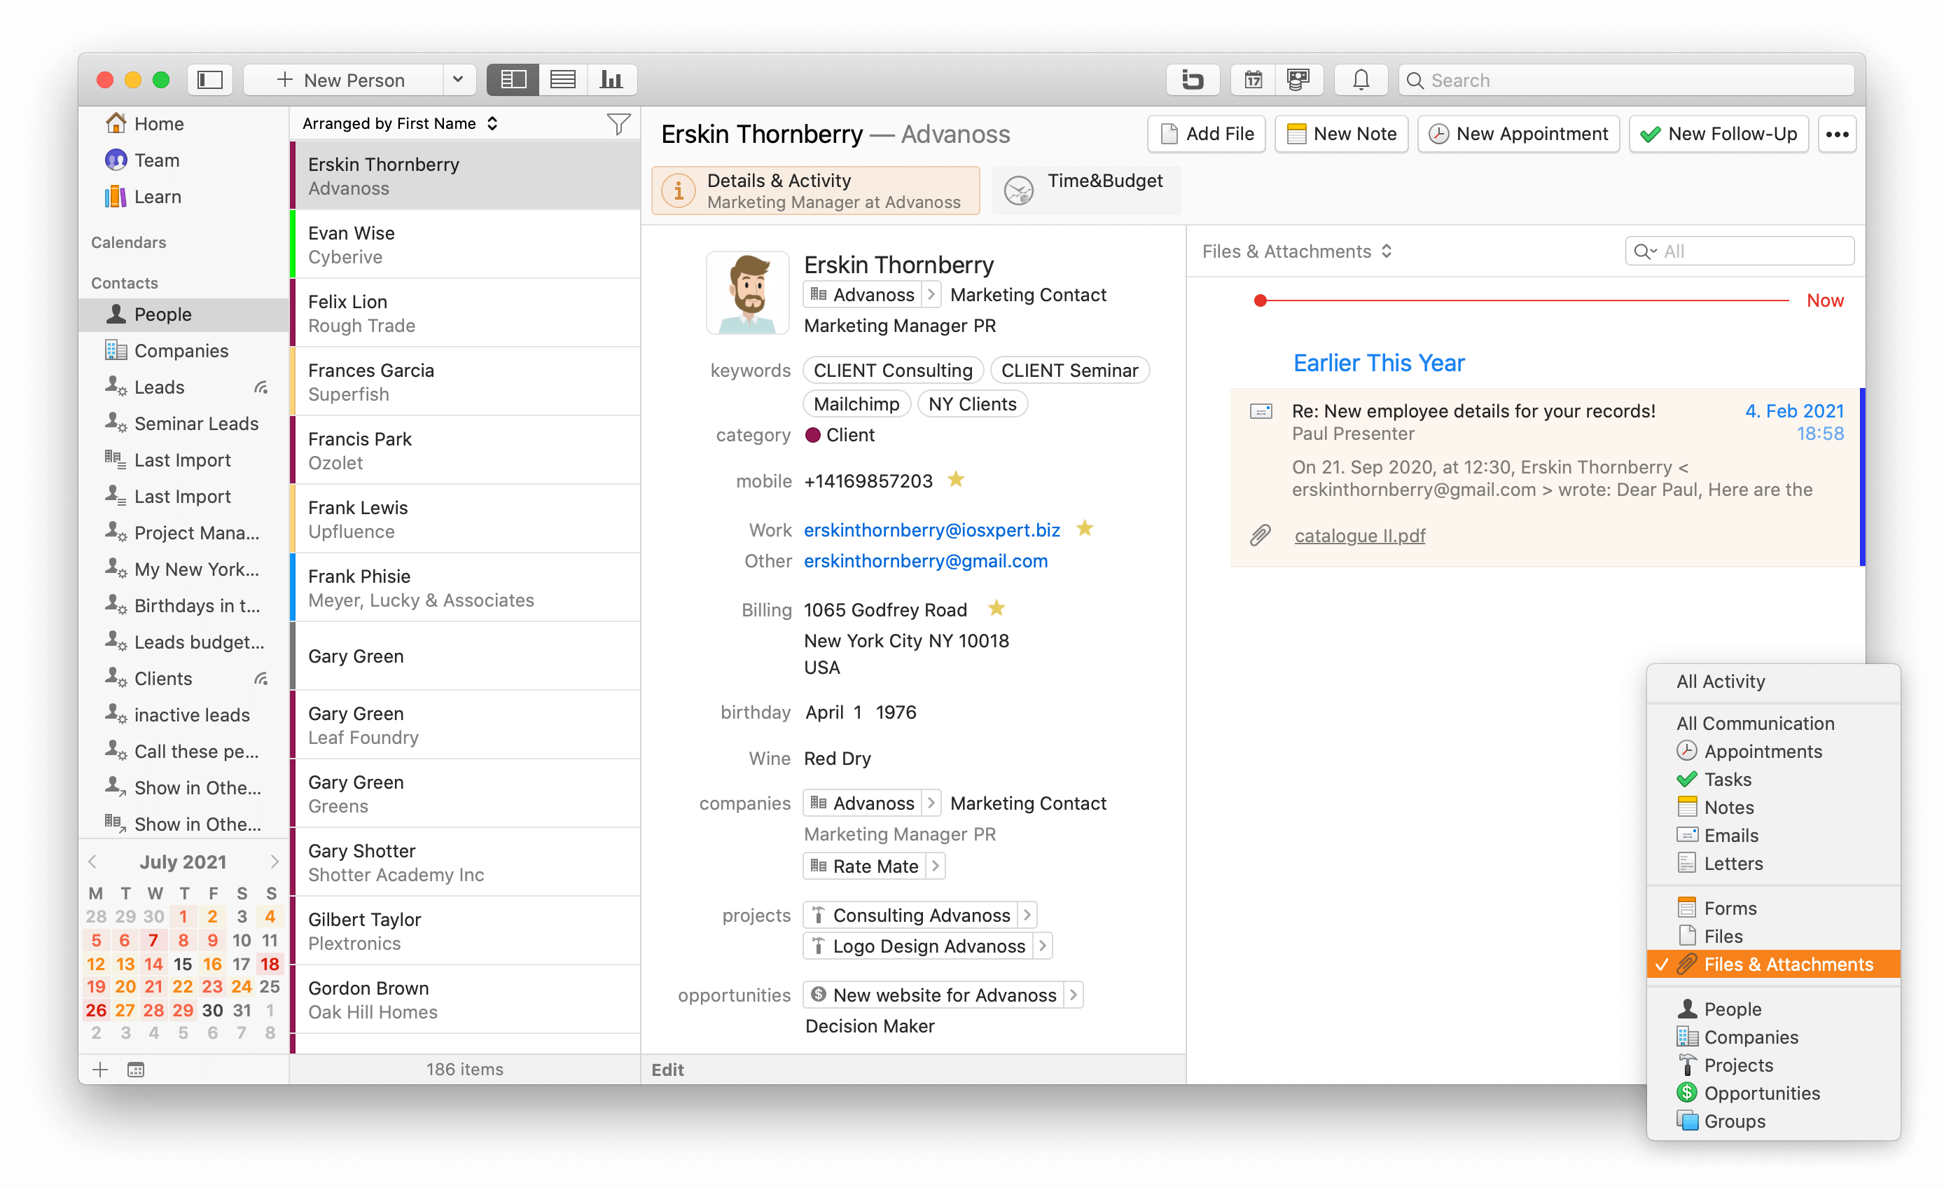
Task: Open the Seminar Leads group
Action: 183,423
